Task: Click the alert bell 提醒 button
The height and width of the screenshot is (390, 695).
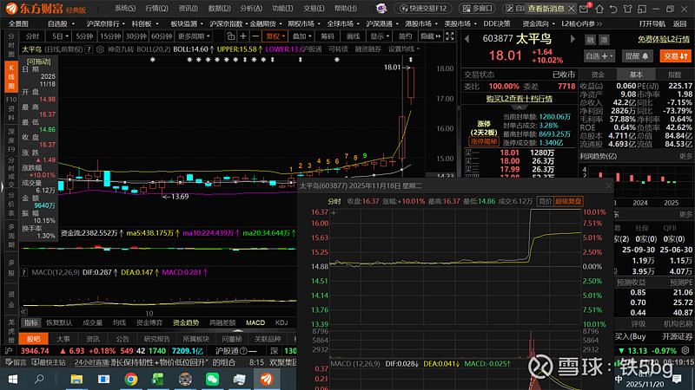Action: [x=635, y=55]
